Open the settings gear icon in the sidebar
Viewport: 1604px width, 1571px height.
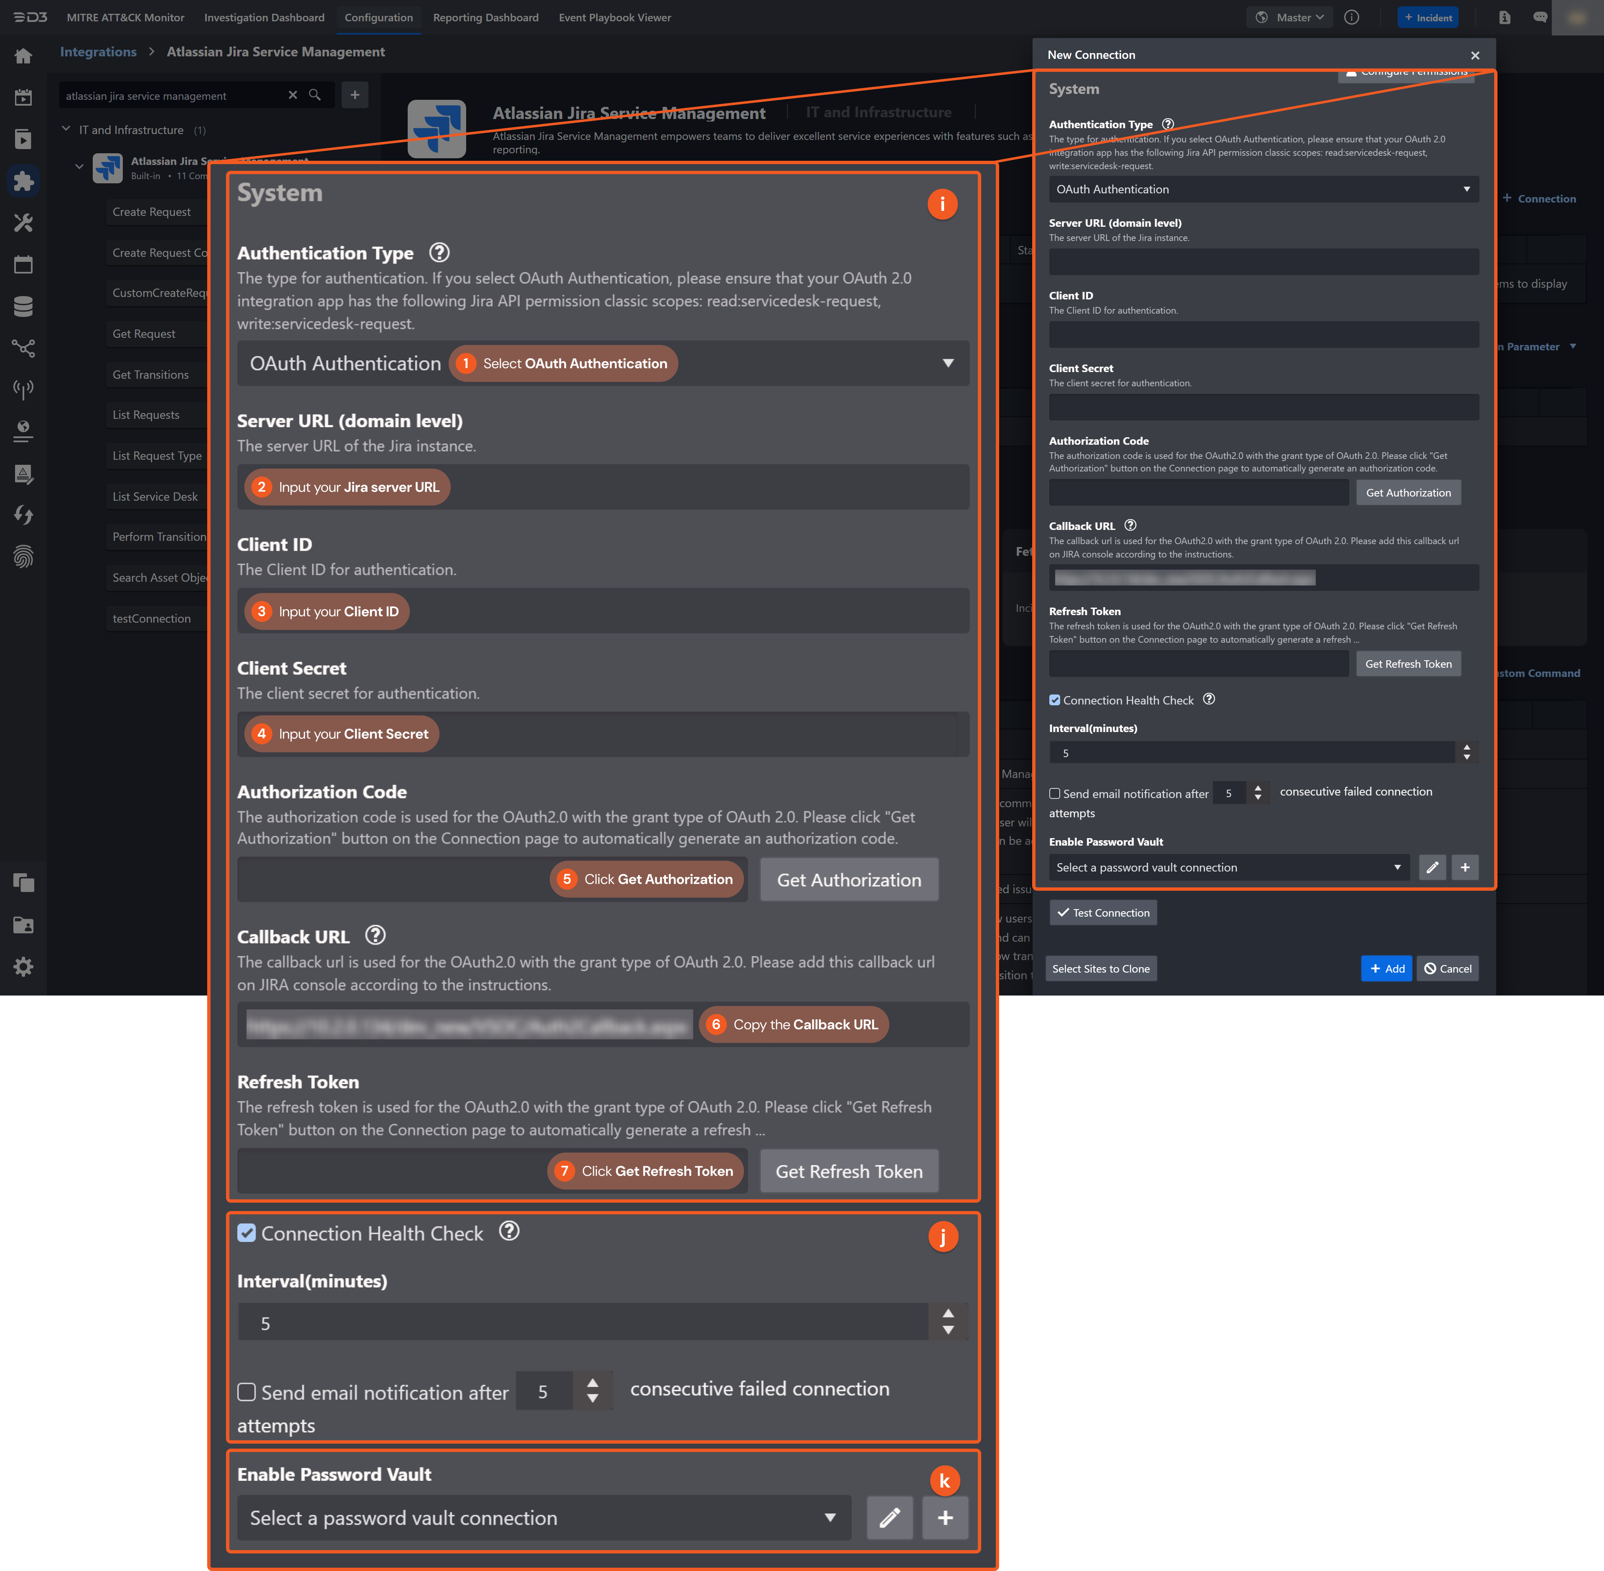(x=23, y=966)
